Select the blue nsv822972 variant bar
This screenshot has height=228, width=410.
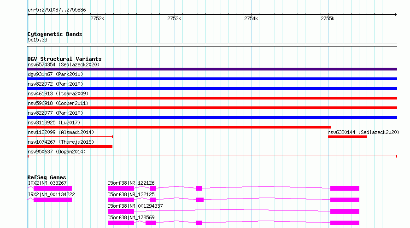212,88
